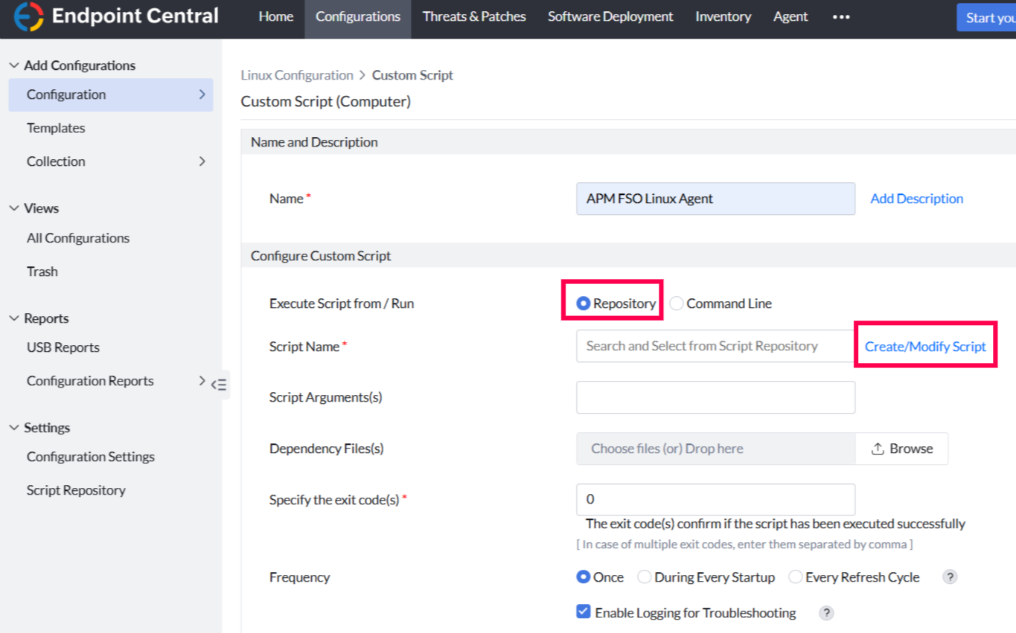
Task: Click help icon next to Every Refresh Cycle
Action: 950,577
